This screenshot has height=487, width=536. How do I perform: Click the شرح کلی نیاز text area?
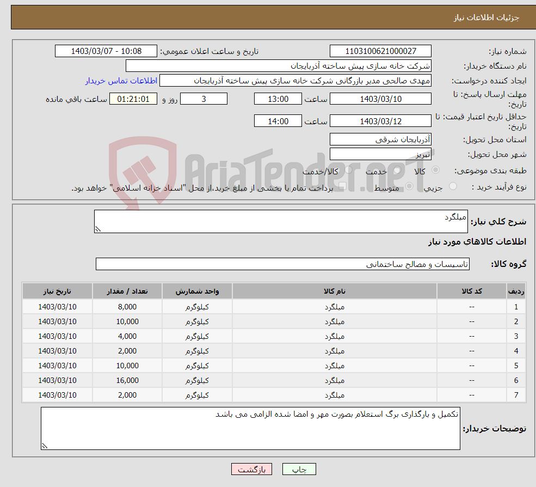point(281,221)
